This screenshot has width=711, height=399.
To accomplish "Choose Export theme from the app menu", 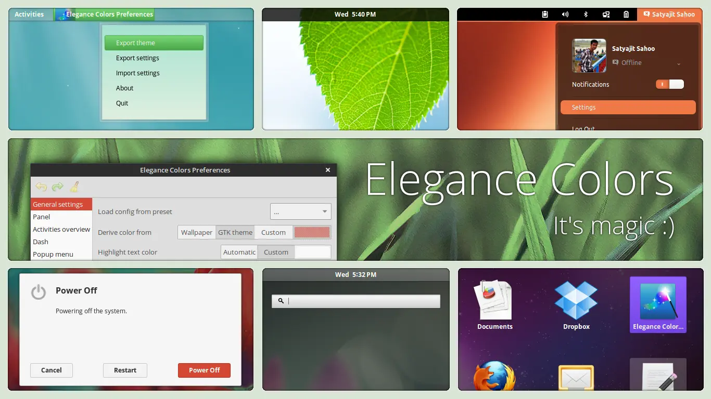I will point(154,43).
